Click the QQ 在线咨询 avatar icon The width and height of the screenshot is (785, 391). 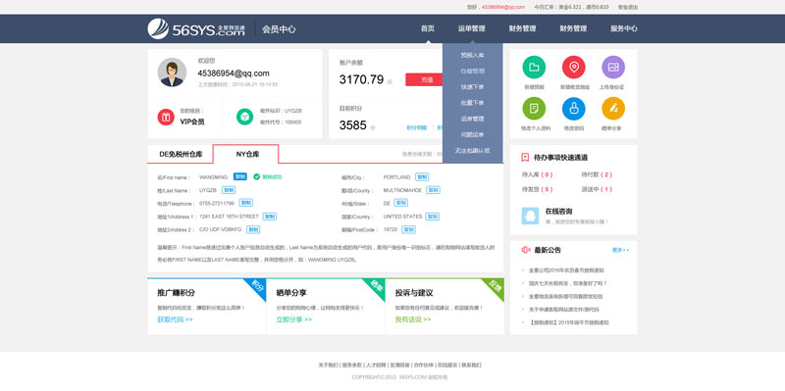point(530,216)
